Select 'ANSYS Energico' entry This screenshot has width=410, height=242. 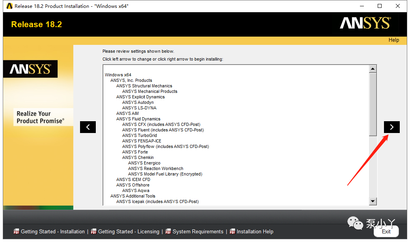(x=144, y=163)
